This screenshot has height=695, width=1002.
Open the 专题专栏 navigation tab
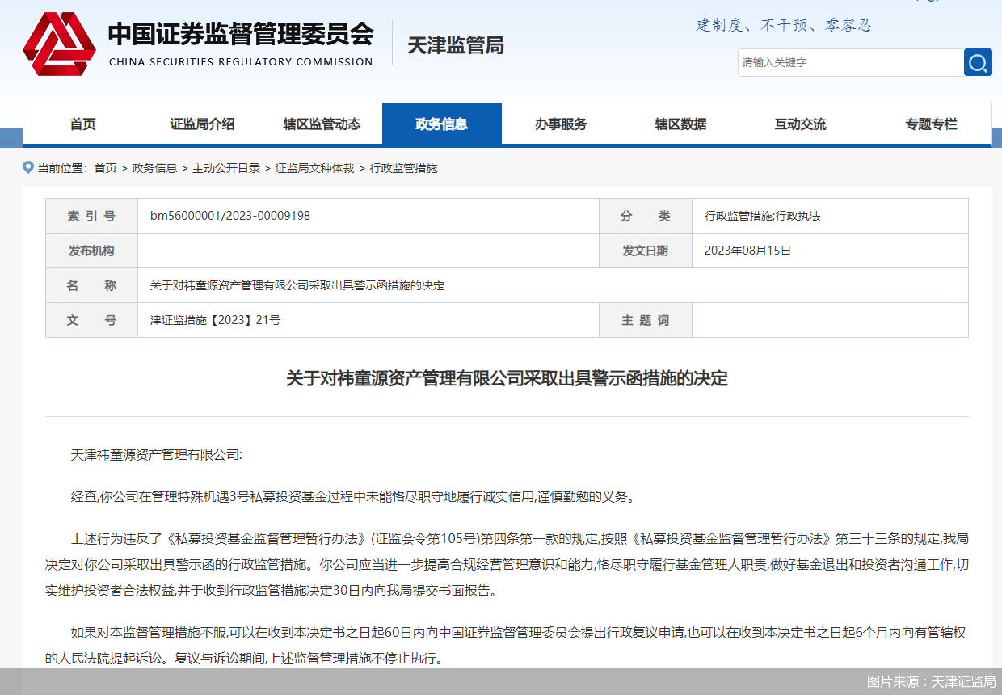pyautogui.click(x=931, y=124)
